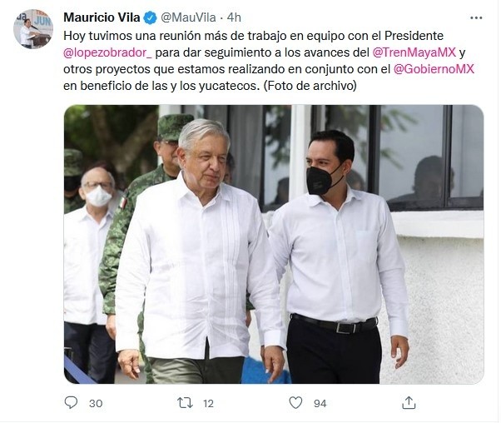
Task: Click the like count 94
Action: (320, 404)
